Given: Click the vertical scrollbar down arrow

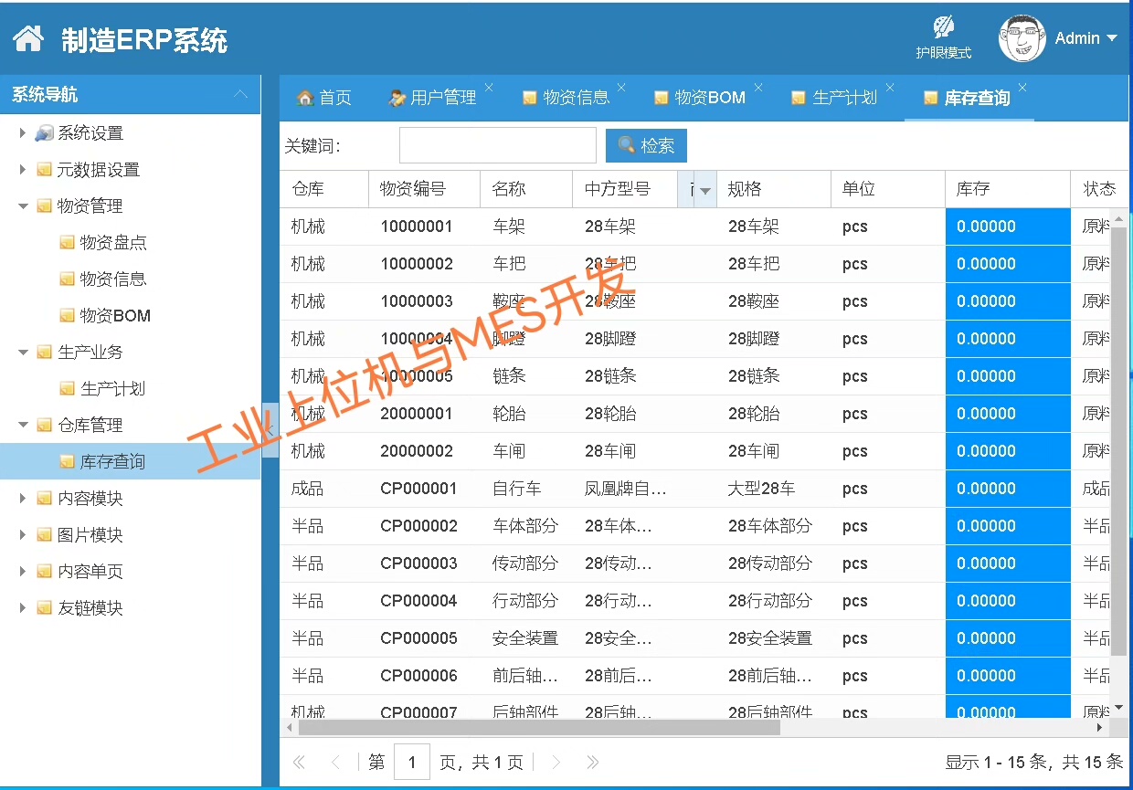Looking at the screenshot, I should pos(1119,708).
